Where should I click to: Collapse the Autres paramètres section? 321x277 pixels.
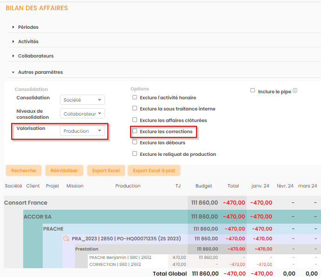click(40, 72)
